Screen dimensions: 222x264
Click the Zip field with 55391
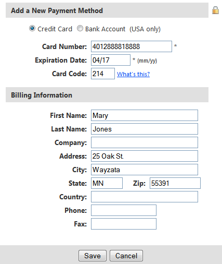[x=175, y=183]
